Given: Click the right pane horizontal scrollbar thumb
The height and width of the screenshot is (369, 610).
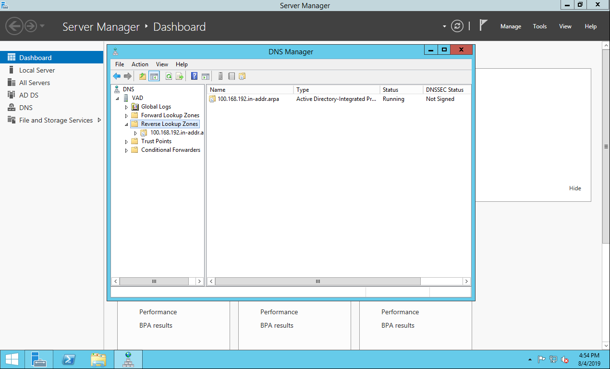Looking at the screenshot, I should [x=318, y=282].
